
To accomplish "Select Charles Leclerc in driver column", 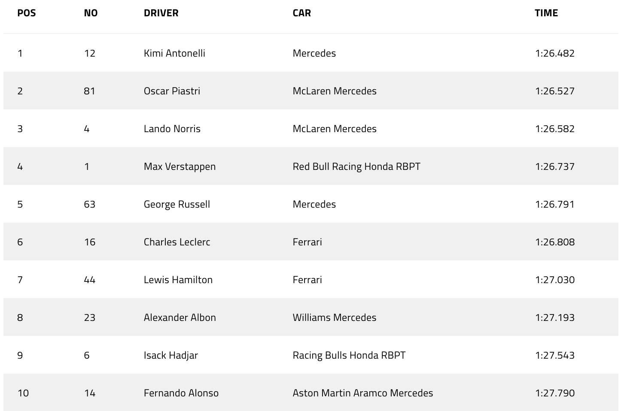I will point(177,242).
